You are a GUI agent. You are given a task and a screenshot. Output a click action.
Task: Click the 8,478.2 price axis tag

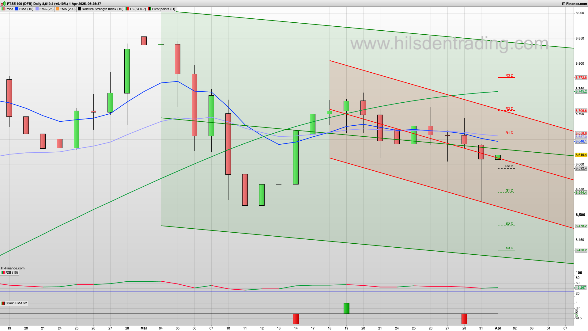tap(581, 226)
